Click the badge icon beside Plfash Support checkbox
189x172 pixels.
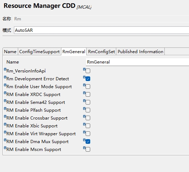point(84,108)
